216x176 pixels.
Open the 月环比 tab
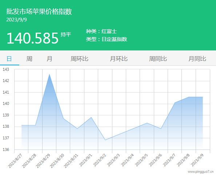(x=119, y=59)
